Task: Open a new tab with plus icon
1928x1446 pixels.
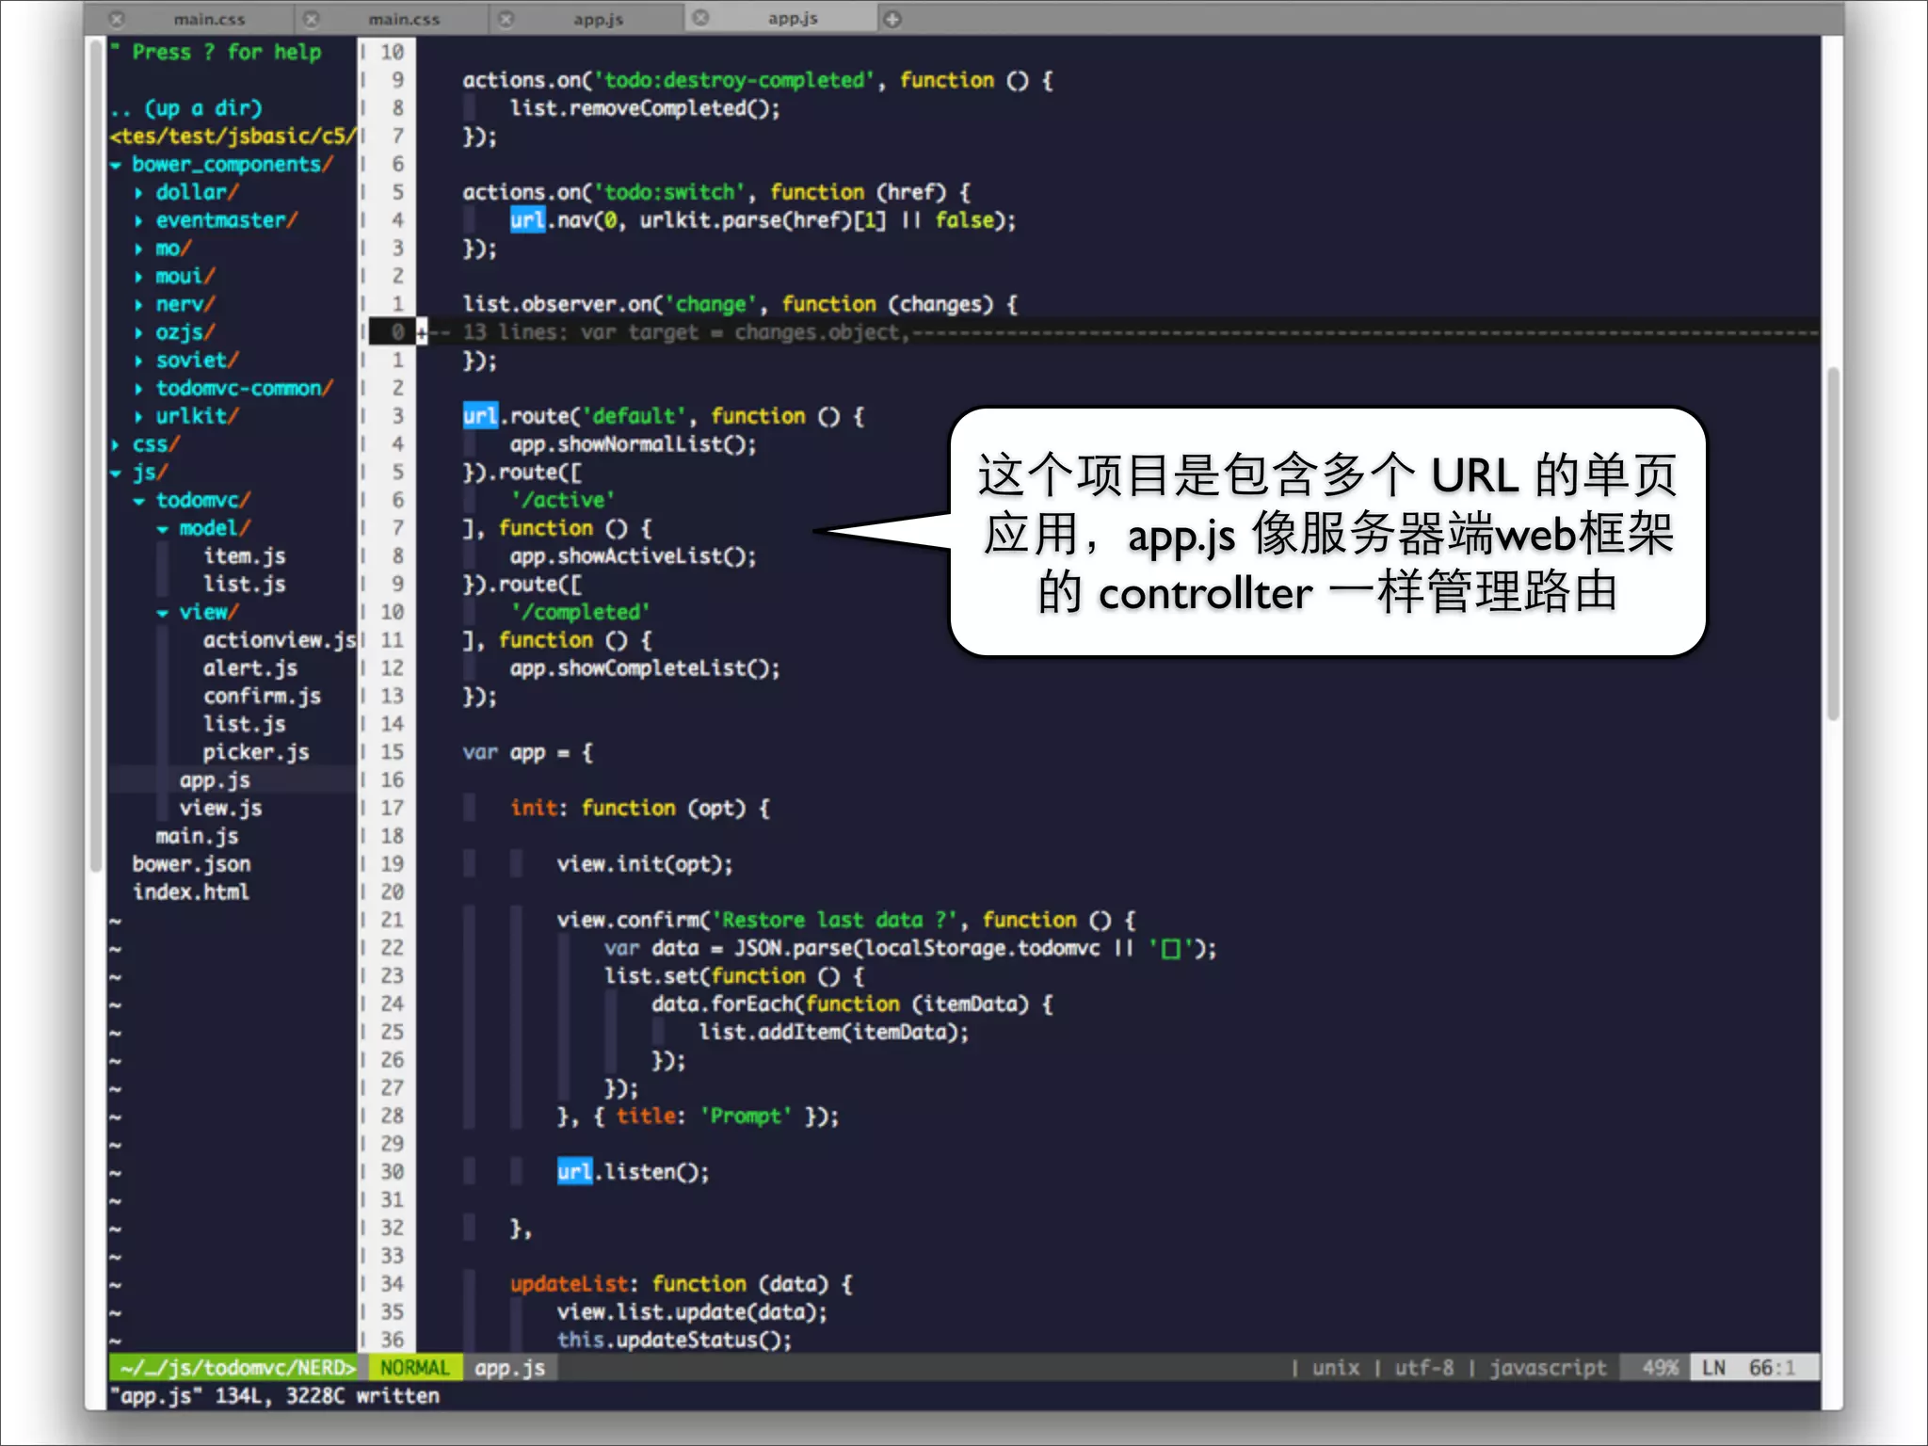Action: pos(892,19)
